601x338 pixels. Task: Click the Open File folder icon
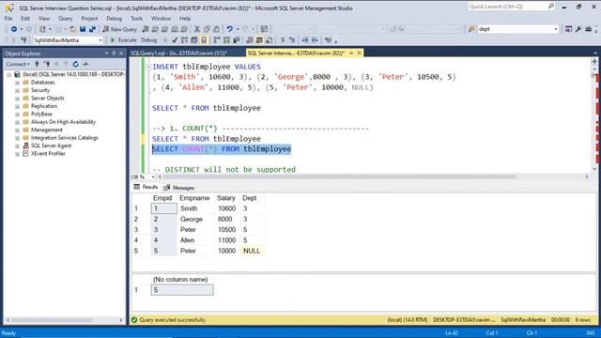(73, 29)
